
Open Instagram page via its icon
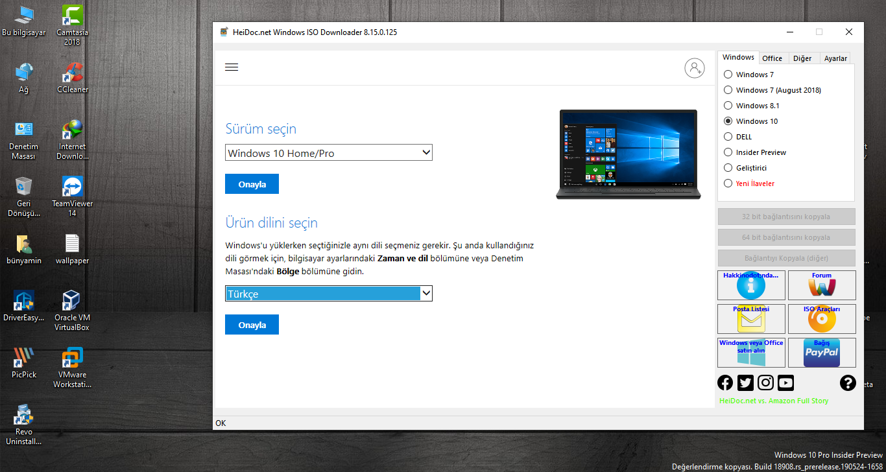pos(765,383)
